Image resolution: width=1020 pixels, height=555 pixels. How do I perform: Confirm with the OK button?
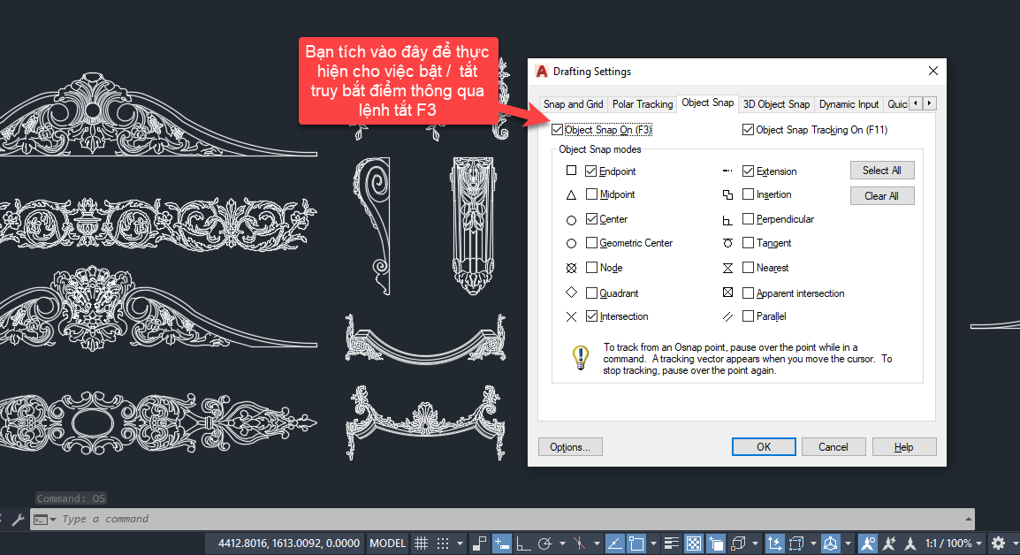pyautogui.click(x=764, y=447)
